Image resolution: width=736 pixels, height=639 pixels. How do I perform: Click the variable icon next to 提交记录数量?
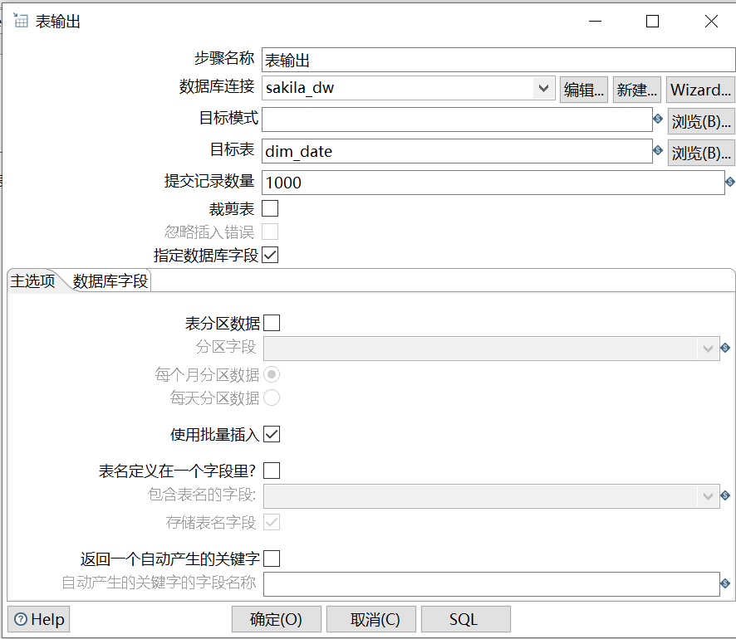coord(729,182)
